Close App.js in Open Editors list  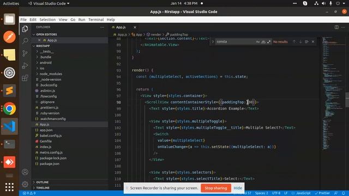(x=39, y=40)
